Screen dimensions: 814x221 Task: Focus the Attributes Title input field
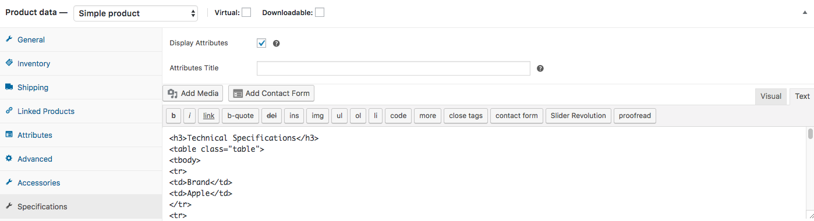(x=394, y=68)
